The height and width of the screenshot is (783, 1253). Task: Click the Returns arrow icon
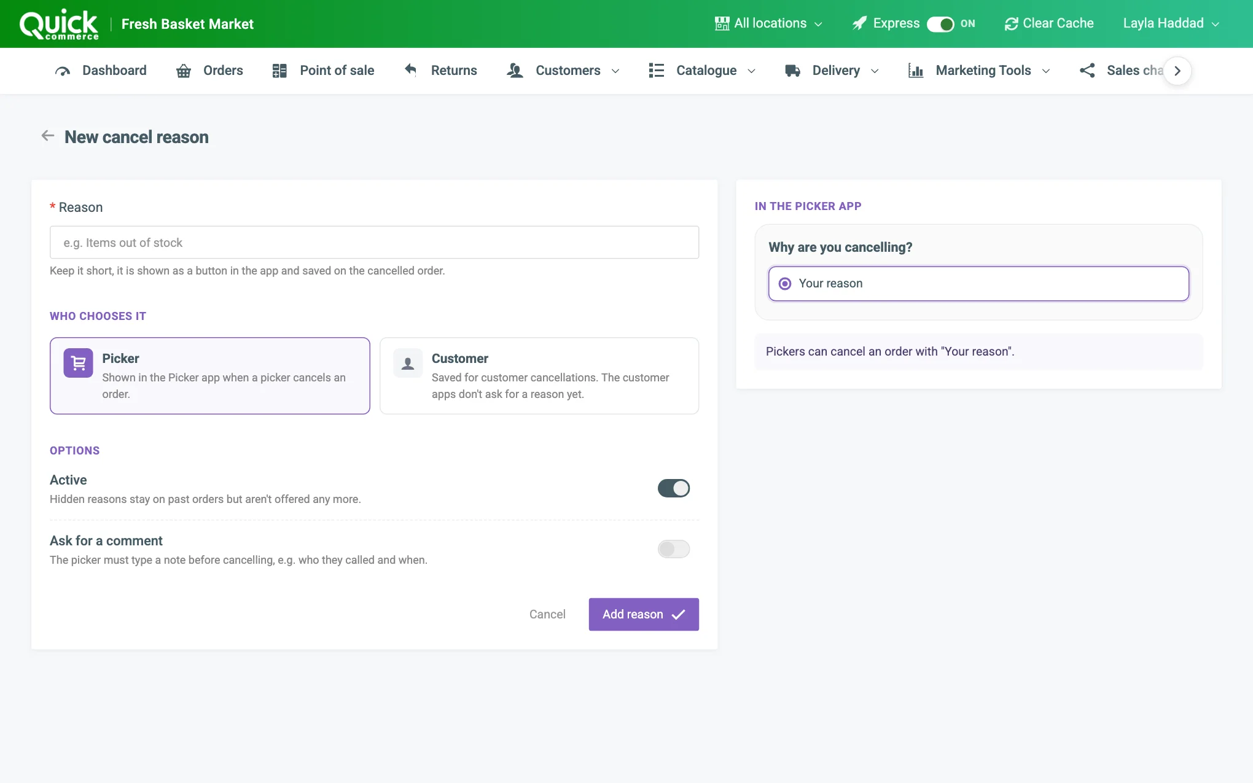coord(411,70)
